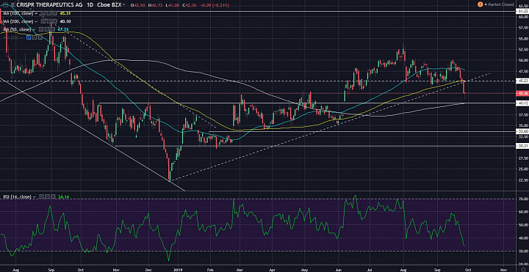
Task: Show the hidden Vol (20) indicator
Action: pos(29,37)
